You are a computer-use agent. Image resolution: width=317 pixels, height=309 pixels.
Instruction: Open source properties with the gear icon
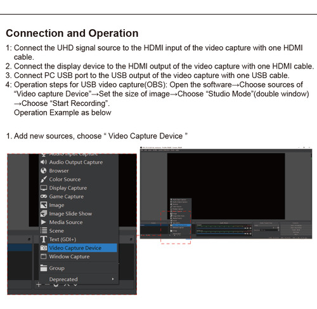pos(56,286)
